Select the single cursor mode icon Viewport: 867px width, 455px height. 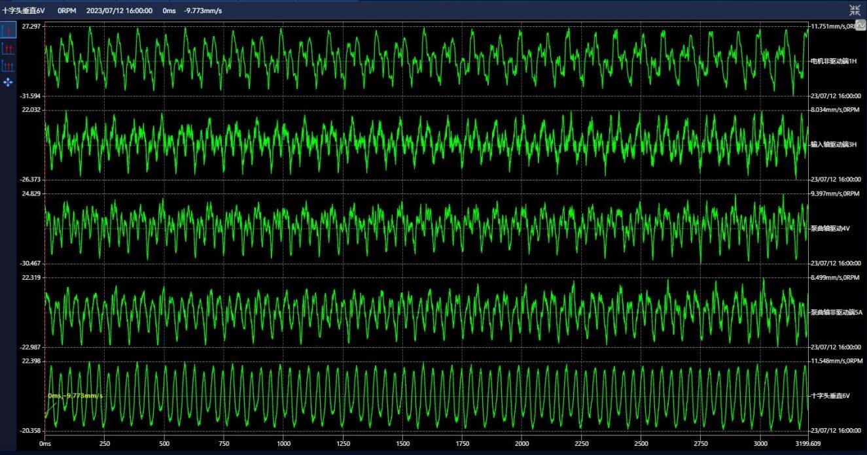pos(9,30)
